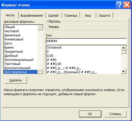Open the Защита tab
The height and width of the screenshot is (121, 132).
pos(104,16)
